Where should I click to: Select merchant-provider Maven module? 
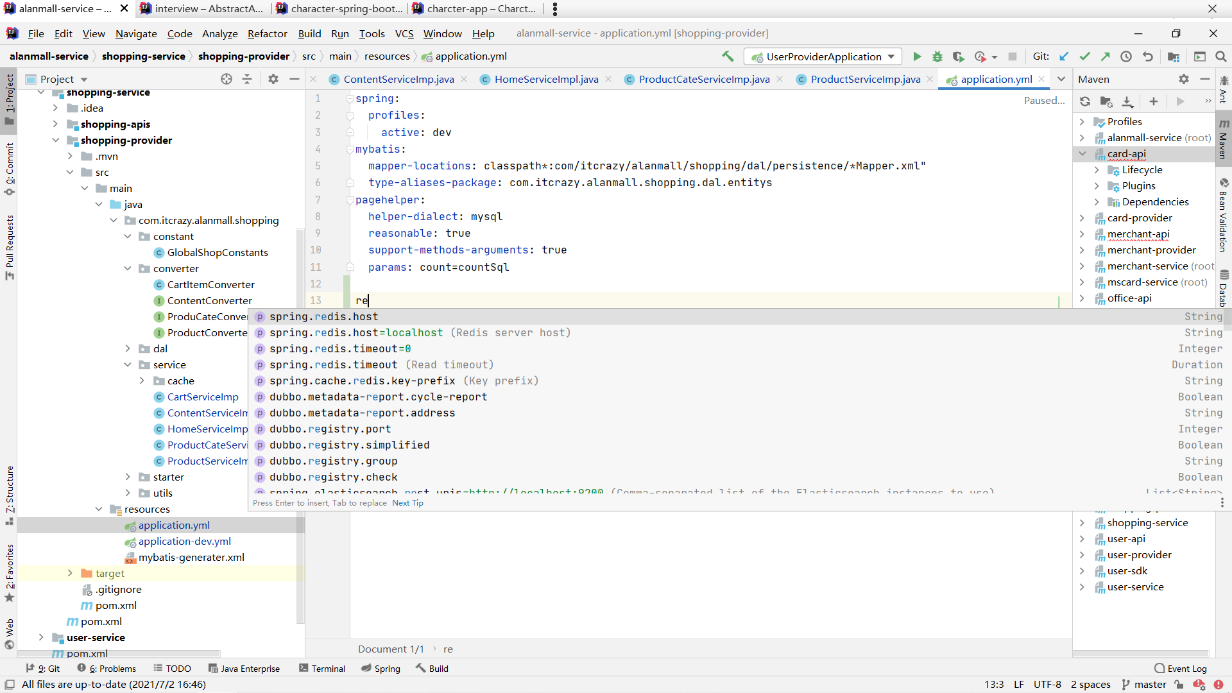[1151, 250]
